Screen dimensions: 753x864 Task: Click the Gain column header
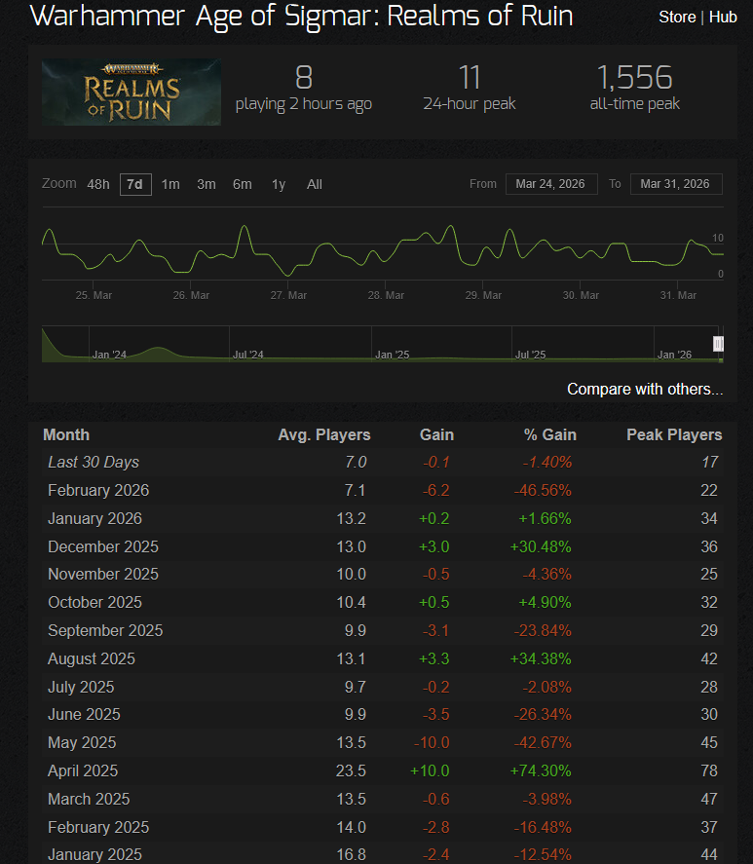click(x=436, y=434)
